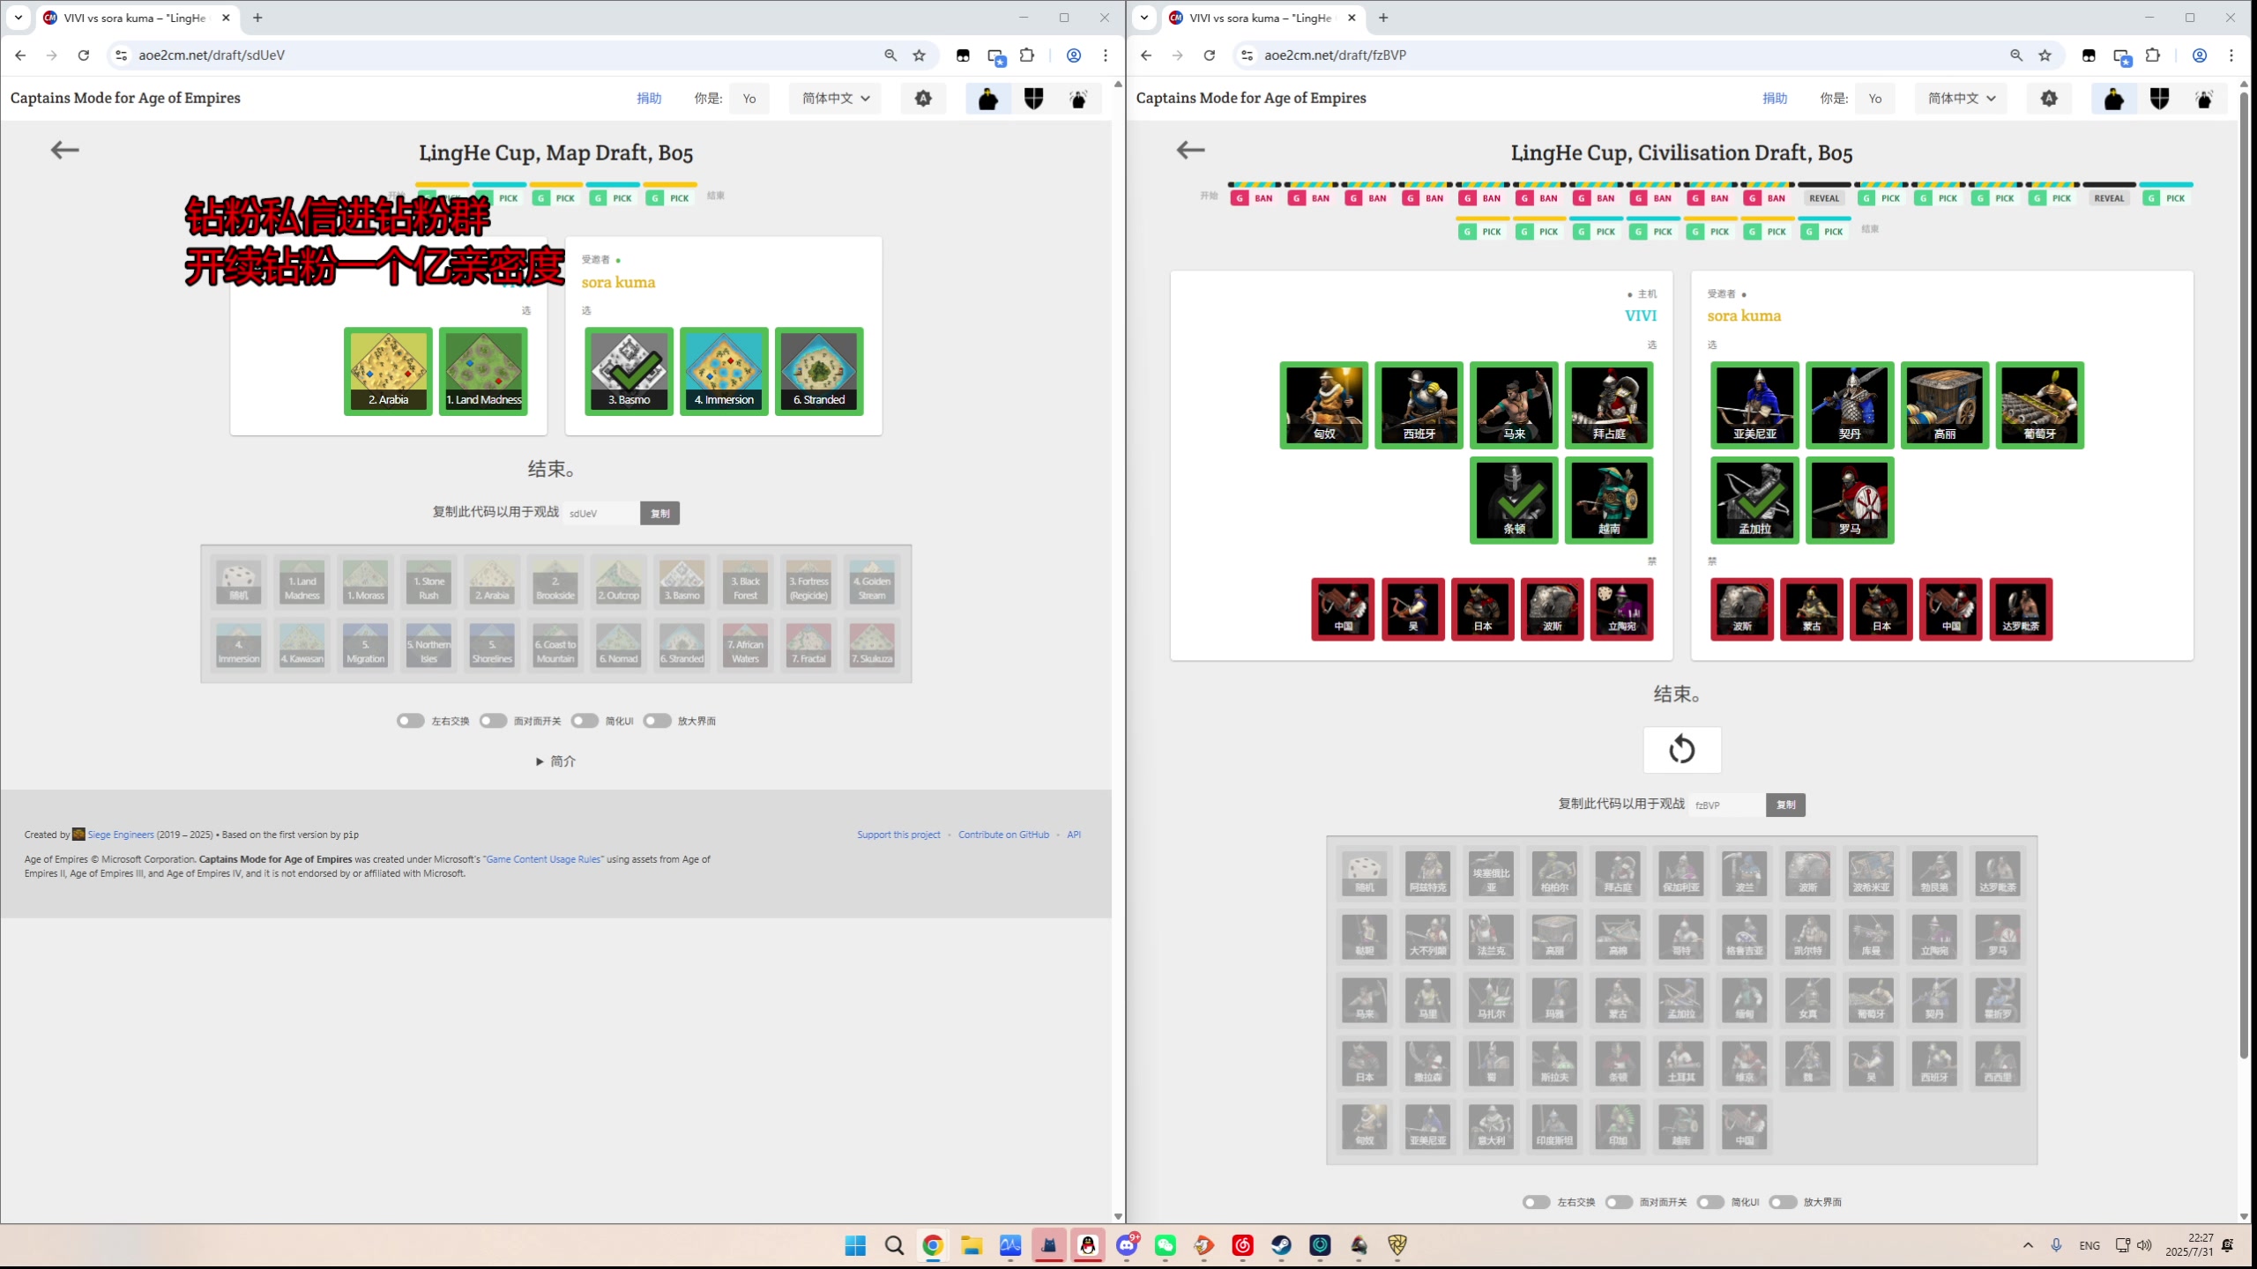Click ENG language indicator in system tray
The height and width of the screenshot is (1269, 2257).
pyautogui.click(x=2089, y=1245)
